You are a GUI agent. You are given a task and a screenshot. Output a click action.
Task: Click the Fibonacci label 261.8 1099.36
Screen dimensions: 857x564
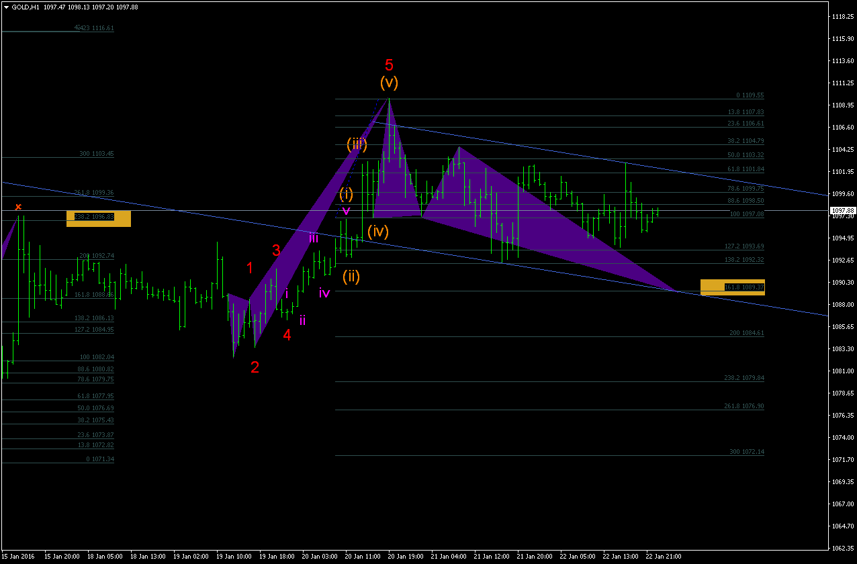[94, 193]
